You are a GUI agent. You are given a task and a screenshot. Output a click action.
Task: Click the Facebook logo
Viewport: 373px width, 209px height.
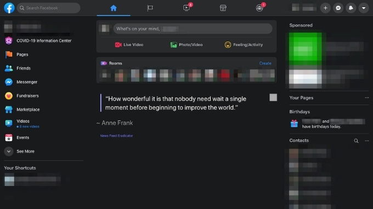point(9,8)
